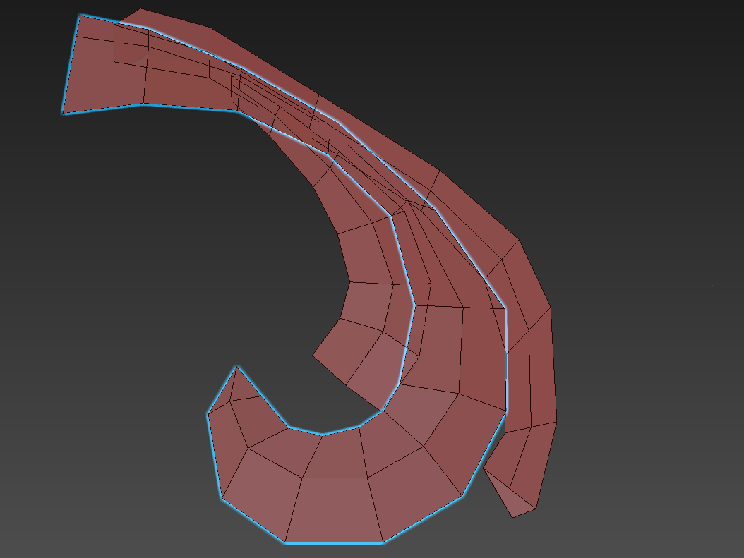This screenshot has height=558, width=744.
Task: Select the vertex where the blue border meets the right strip
Action: pos(506,411)
